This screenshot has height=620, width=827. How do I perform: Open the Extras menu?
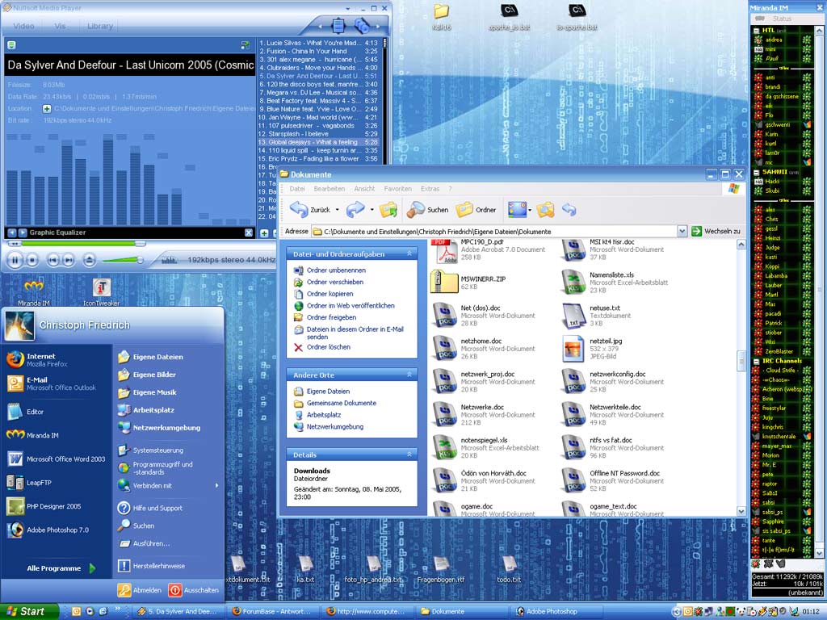pos(430,189)
